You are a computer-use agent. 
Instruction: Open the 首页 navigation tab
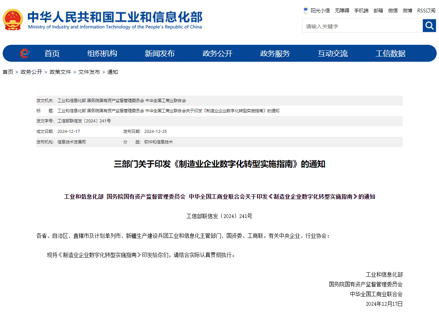(x=52, y=53)
